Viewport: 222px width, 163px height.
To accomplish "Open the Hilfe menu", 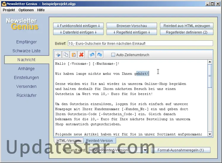I will tap(41, 10).
